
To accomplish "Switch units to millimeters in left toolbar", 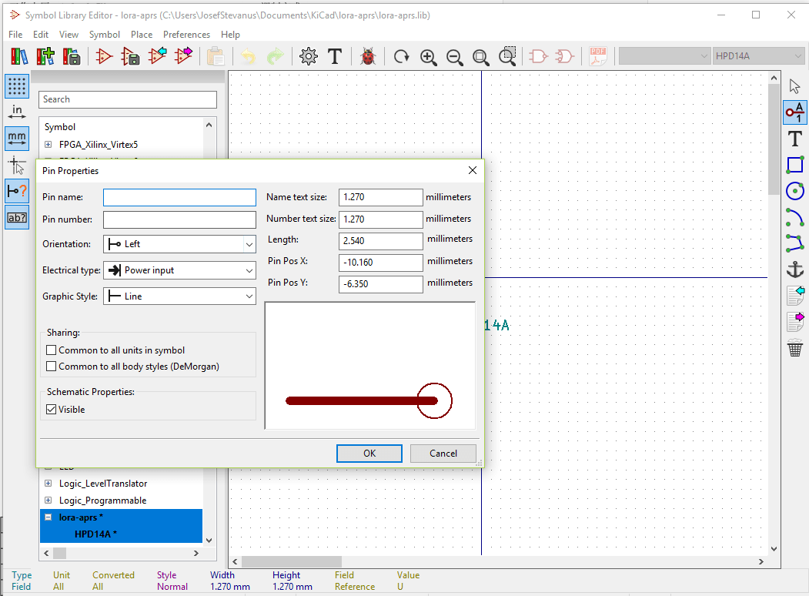I will pos(16,139).
